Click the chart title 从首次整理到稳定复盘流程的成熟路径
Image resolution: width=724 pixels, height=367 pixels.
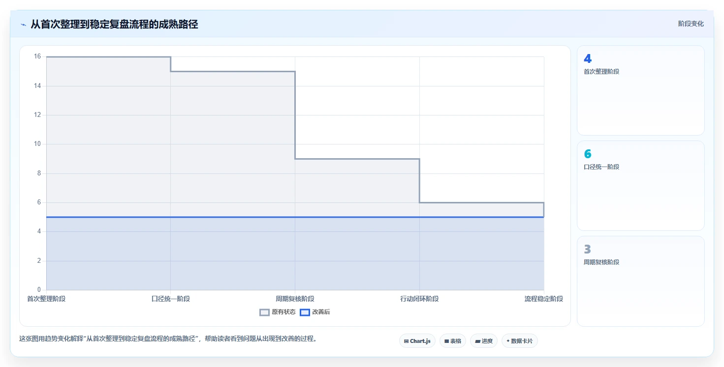pyautogui.click(x=114, y=24)
